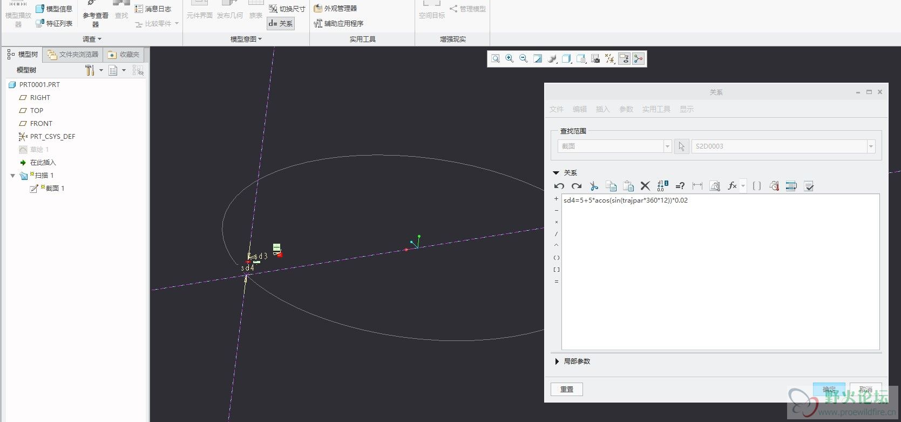Click the Repaint screen icon
The height and width of the screenshot is (422, 901).
click(x=538, y=59)
